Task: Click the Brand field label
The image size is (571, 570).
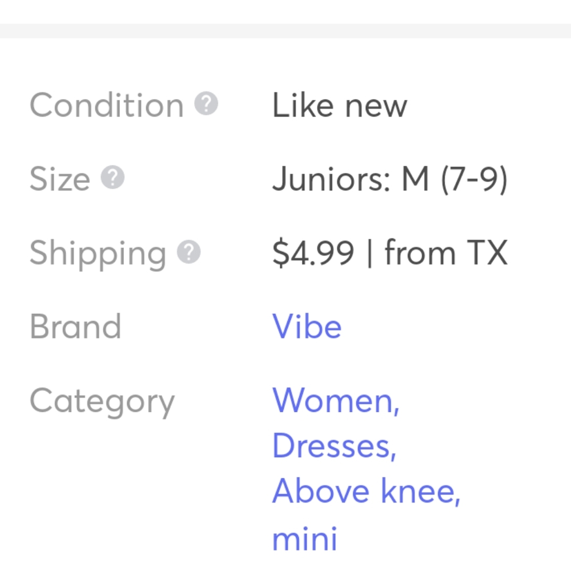Action: (x=75, y=326)
